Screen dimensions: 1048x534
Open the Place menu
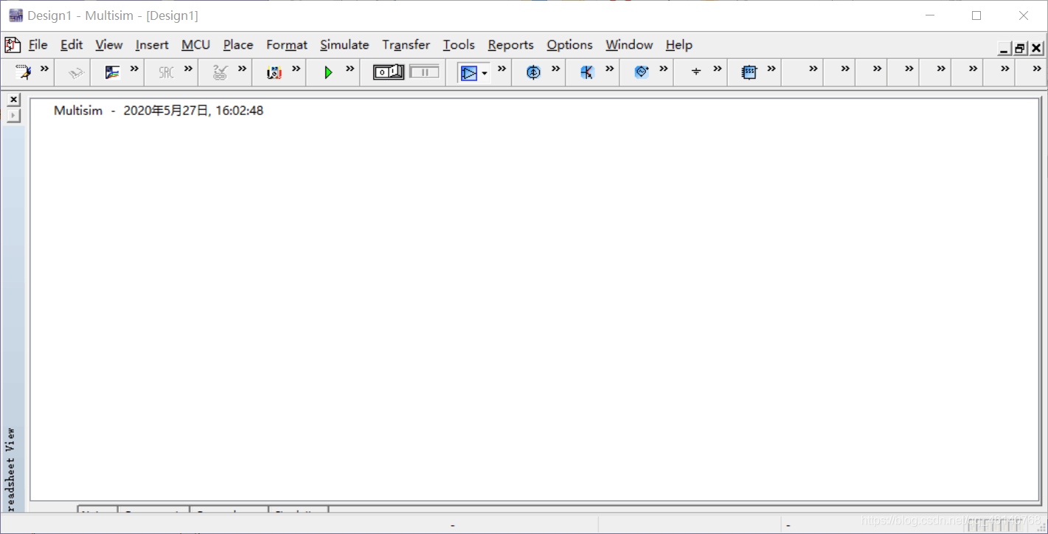click(x=238, y=45)
